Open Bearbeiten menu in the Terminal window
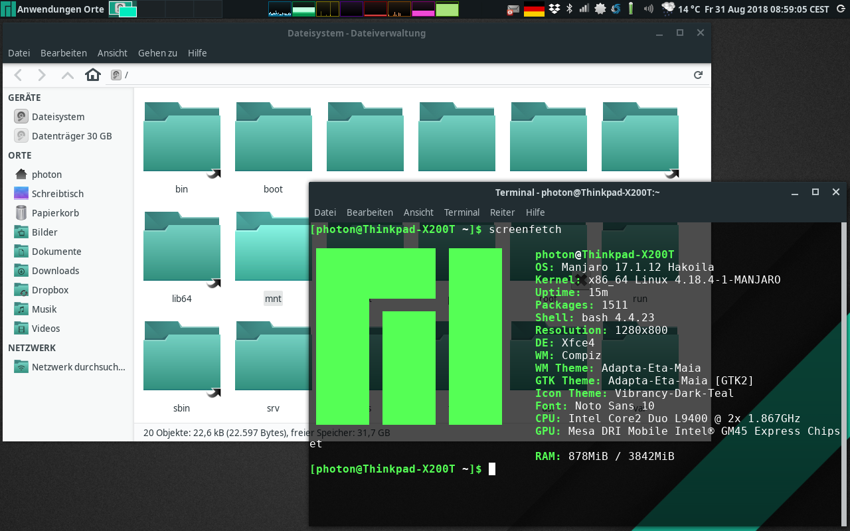 click(x=370, y=212)
